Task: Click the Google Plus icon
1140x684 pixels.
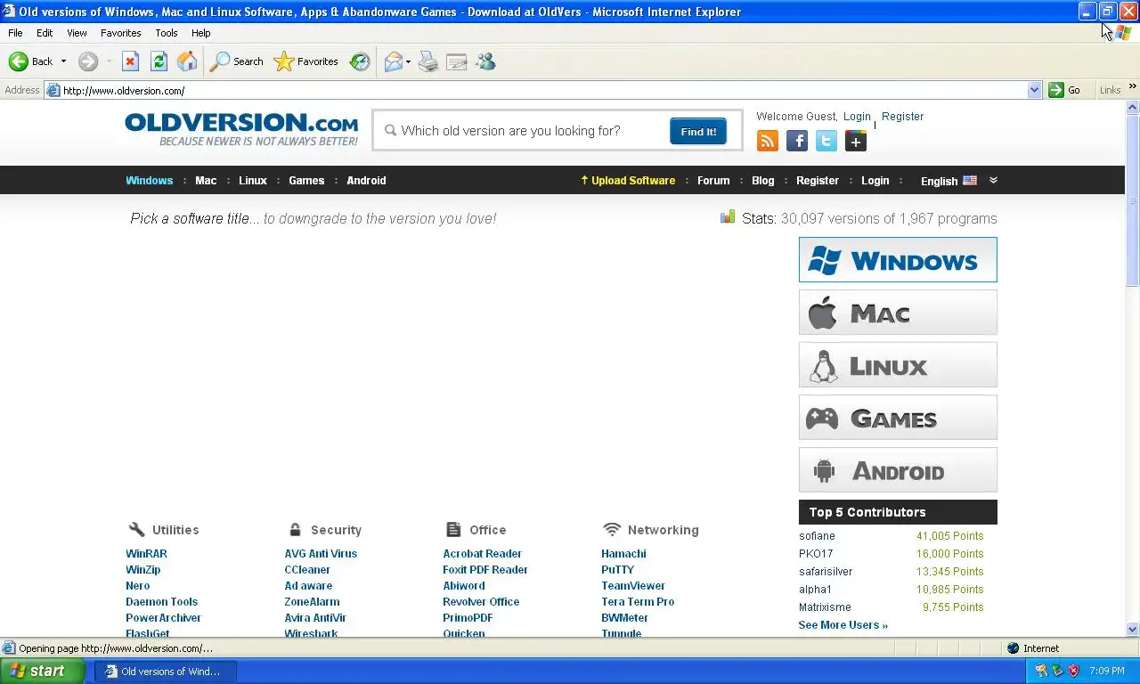Action: 856,141
